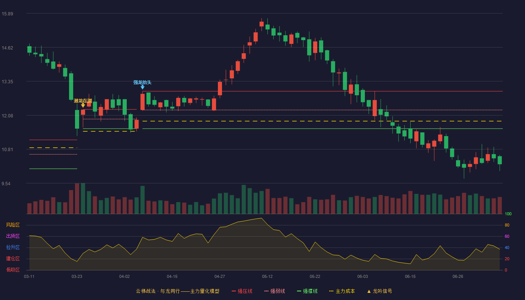This screenshot has height=300, width=525.
Task: Click the 强龙抬头 blue arrow signal marker
Action: [142, 87]
